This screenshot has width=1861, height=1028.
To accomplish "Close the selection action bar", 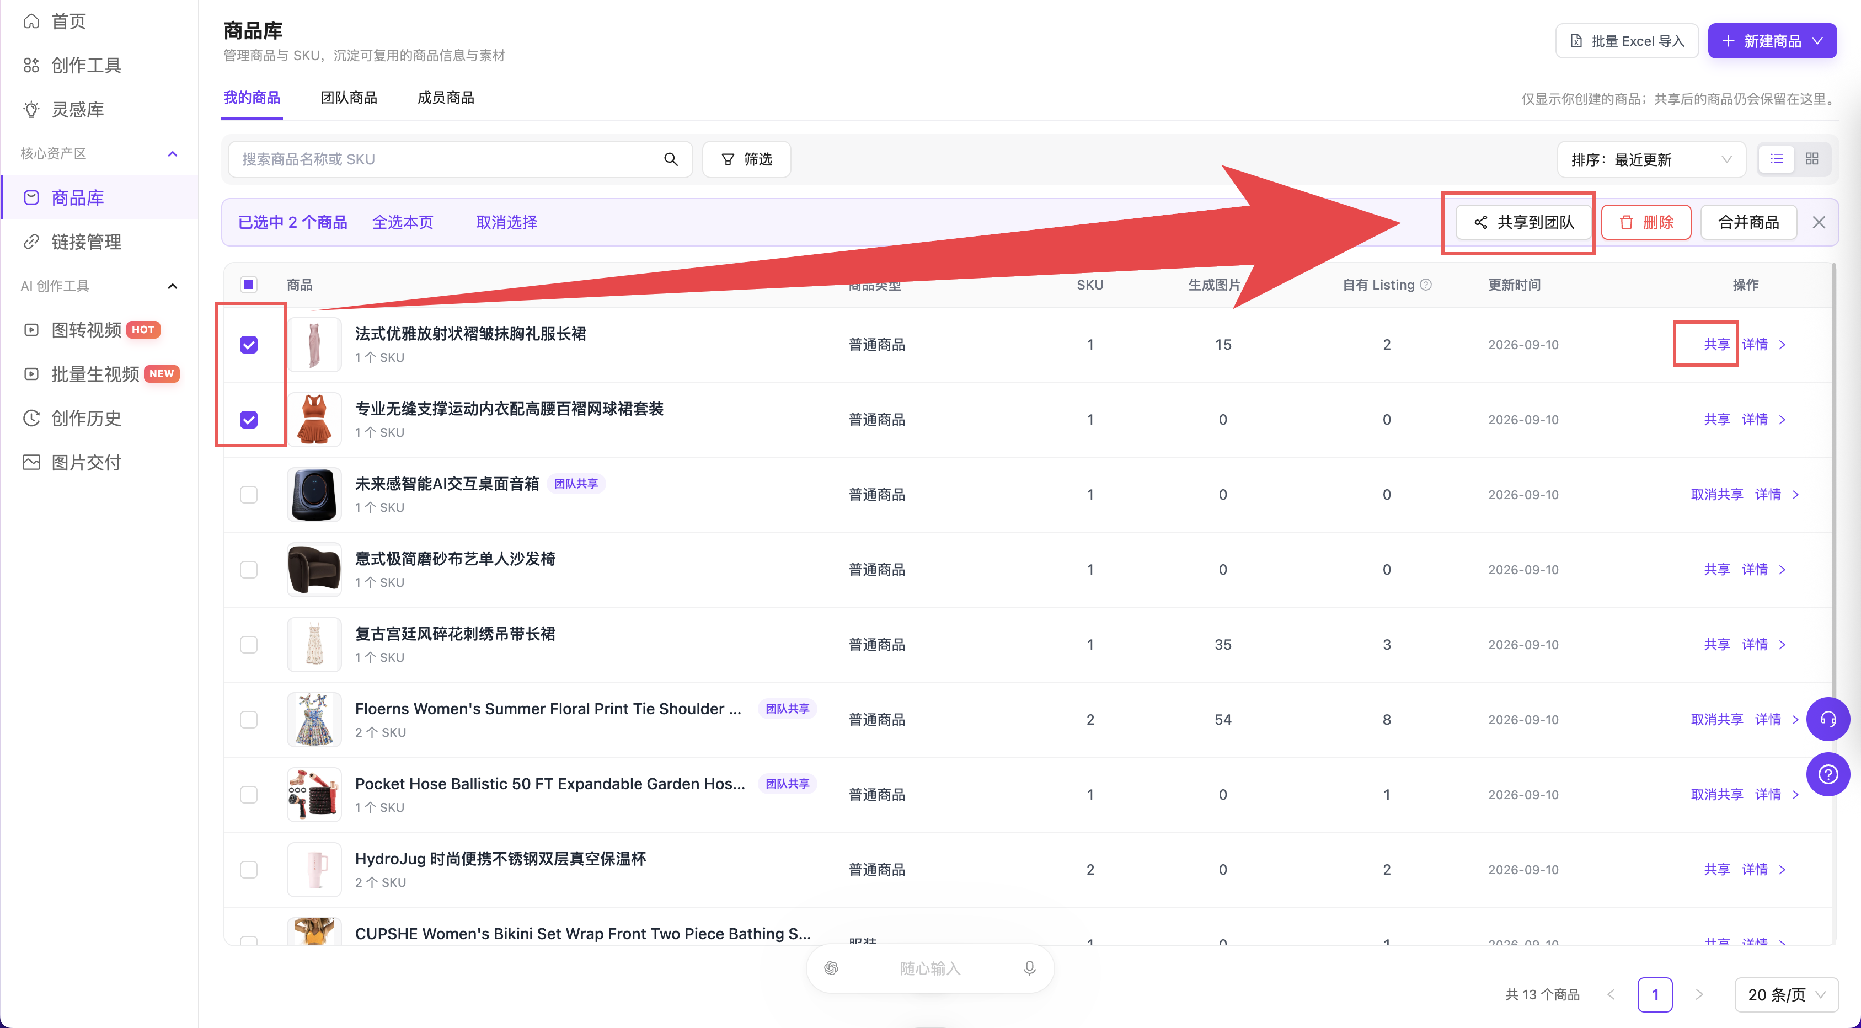I will pos(1819,222).
